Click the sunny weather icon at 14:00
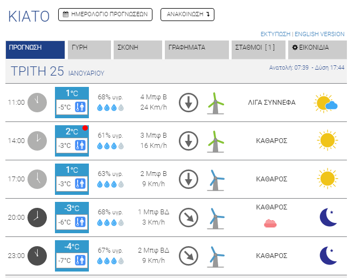The height and width of the screenshot is (278, 355). [326, 140]
